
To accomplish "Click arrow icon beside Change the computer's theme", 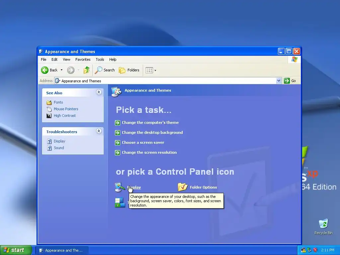I will click(118, 123).
